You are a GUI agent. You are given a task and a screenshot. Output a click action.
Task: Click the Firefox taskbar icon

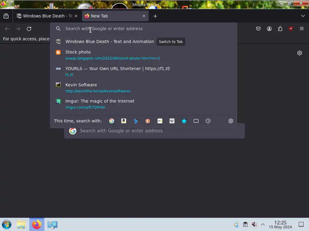[37, 224]
